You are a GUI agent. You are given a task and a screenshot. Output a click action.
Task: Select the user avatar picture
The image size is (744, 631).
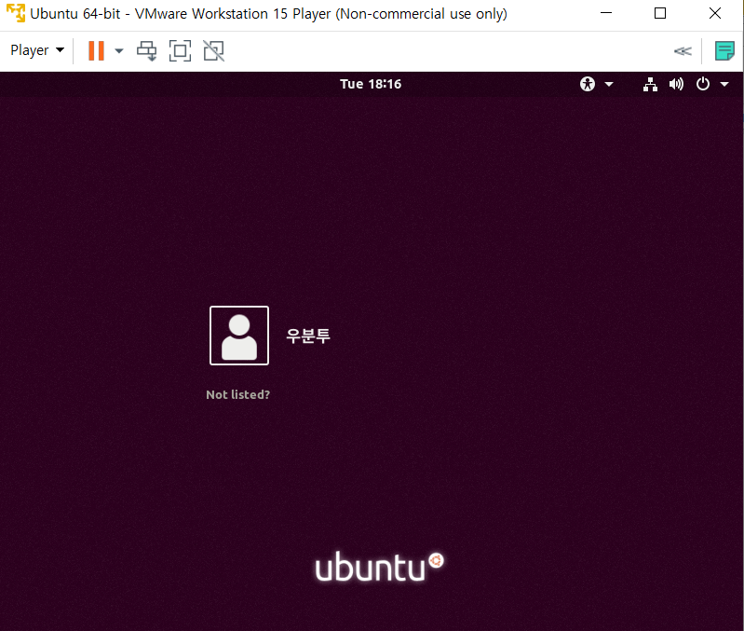[239, 336]
